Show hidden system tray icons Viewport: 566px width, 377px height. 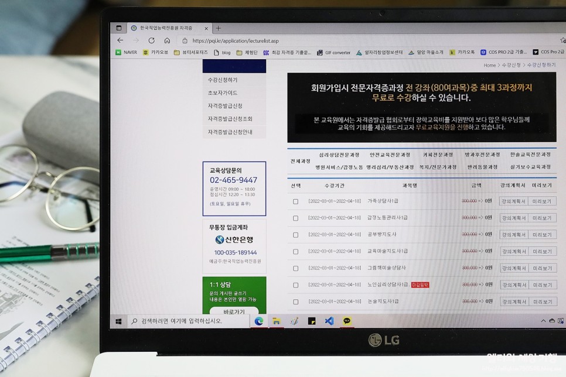click(x=543, y=321)
